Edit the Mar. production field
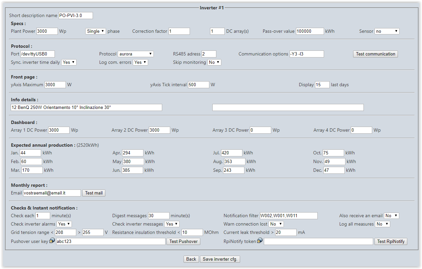Screen dimensions: 422x269 [32, 170]
